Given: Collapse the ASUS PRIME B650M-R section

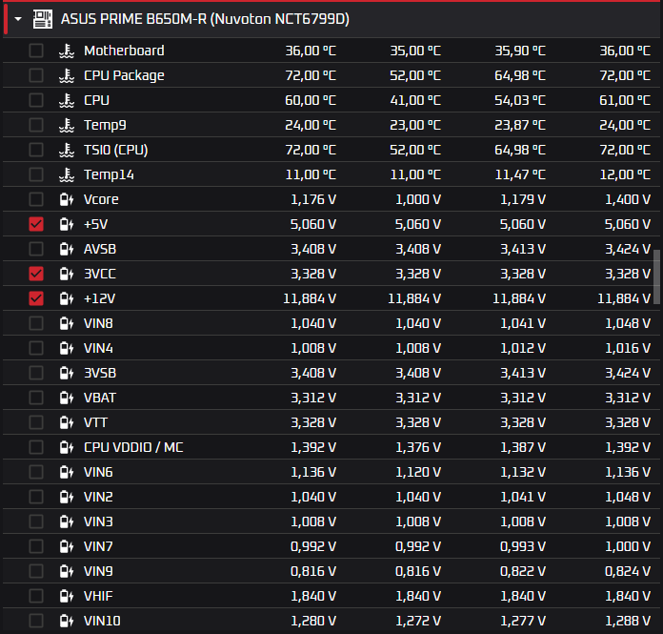Looking at the screenshot, I should 18,19.
